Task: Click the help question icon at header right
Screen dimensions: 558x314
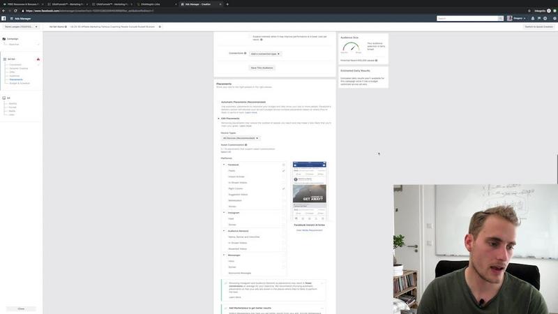Action: [x=555, y=19]
